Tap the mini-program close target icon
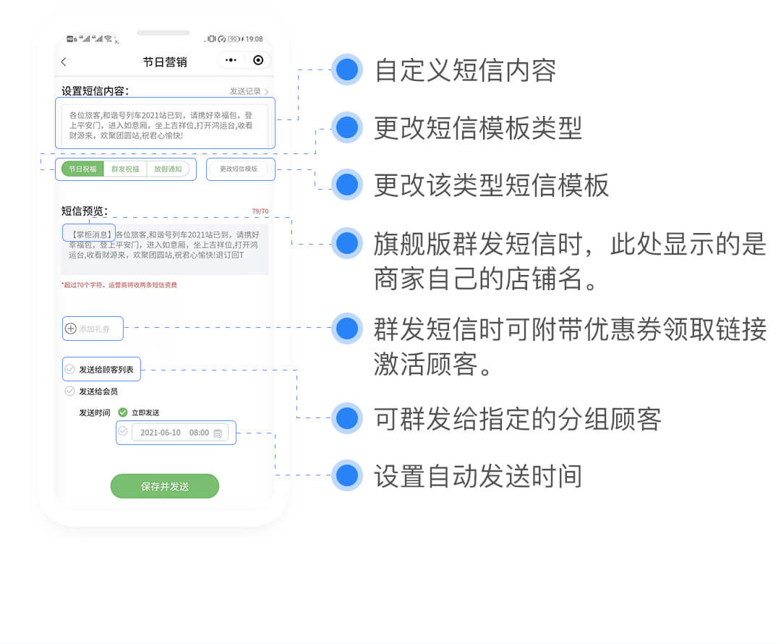Screen dimensions: 781x644 tap(258, 61)
